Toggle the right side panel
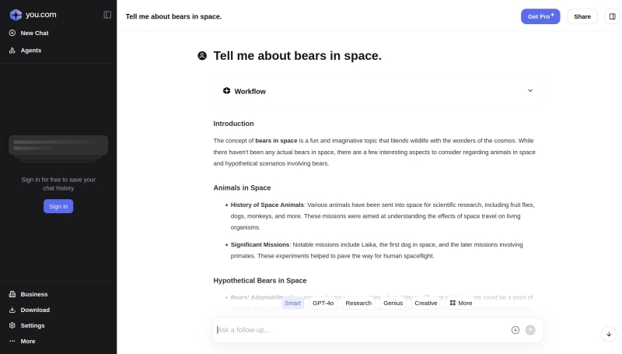Image resolution: width=622 pixels, height=354 pixels. click(612, 16)
